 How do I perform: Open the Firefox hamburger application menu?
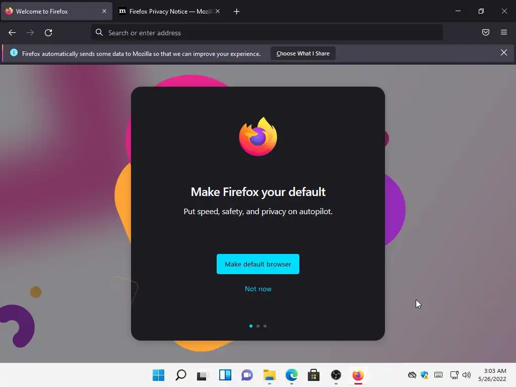(503, 32)
